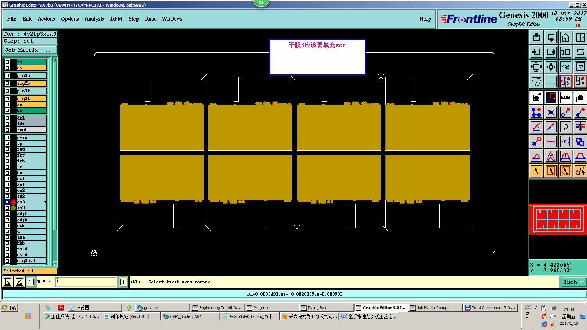Screen dimensions: 587x330
Task: Select the dwk layer name
Action: pyautogui.click(x=32, y=225)
